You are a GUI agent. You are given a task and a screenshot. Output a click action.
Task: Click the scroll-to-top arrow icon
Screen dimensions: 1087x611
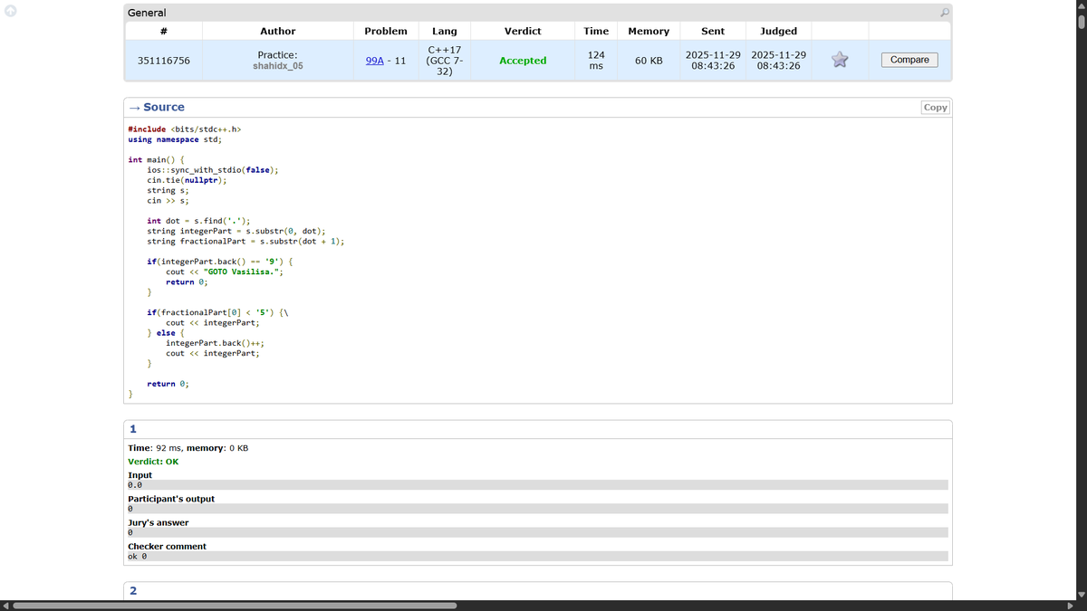pyautogui.click(x=9, y=9)
